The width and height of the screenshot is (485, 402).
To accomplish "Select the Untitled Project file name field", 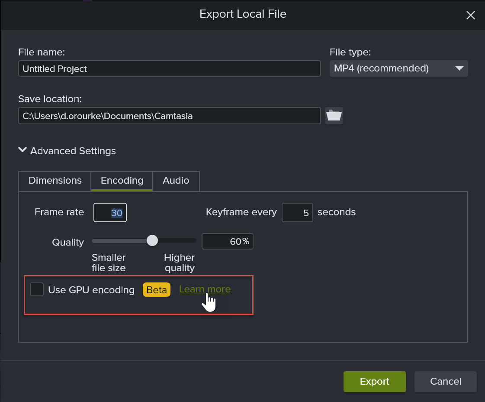I will (169, 68).
